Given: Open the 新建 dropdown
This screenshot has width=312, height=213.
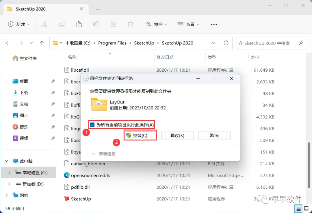Looking at the screenshot, I should [19, 24].
